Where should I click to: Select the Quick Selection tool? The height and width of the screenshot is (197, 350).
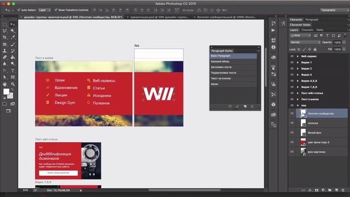click(13, 31)
